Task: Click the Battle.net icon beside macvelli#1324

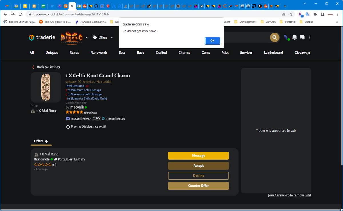Action: (103, 118)
